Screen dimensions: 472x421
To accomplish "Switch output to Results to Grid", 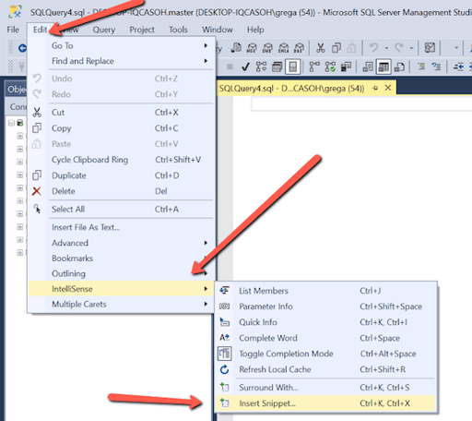I will pos(383,66).
